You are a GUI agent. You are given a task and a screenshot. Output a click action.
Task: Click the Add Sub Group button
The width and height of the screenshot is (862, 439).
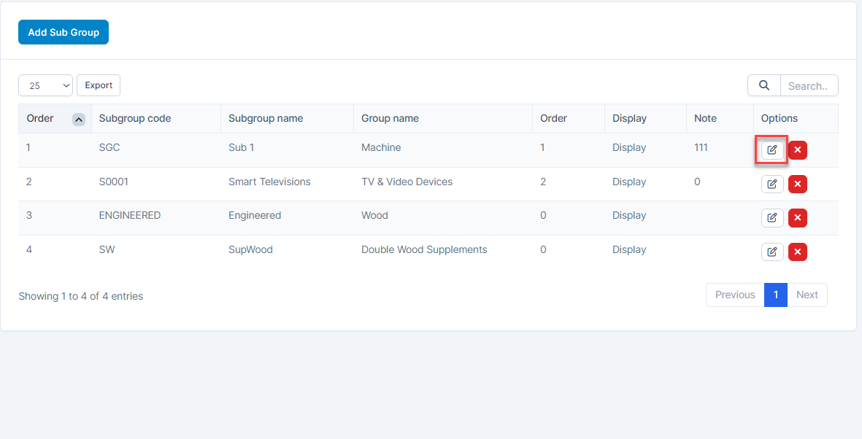(x=64, y=32)
